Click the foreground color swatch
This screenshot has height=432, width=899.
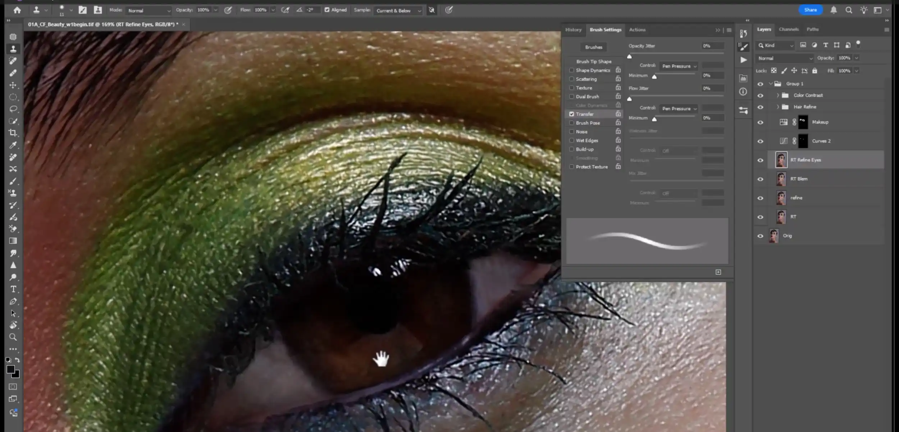(x=10, y=370)
